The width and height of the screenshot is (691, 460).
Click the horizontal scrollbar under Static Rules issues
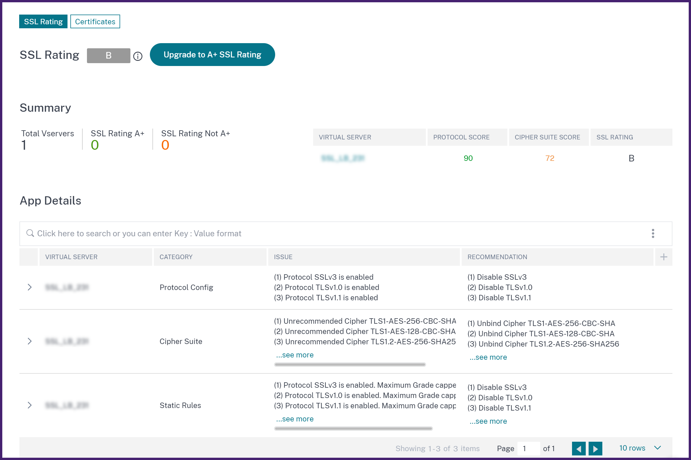click(x=353, y=429)
